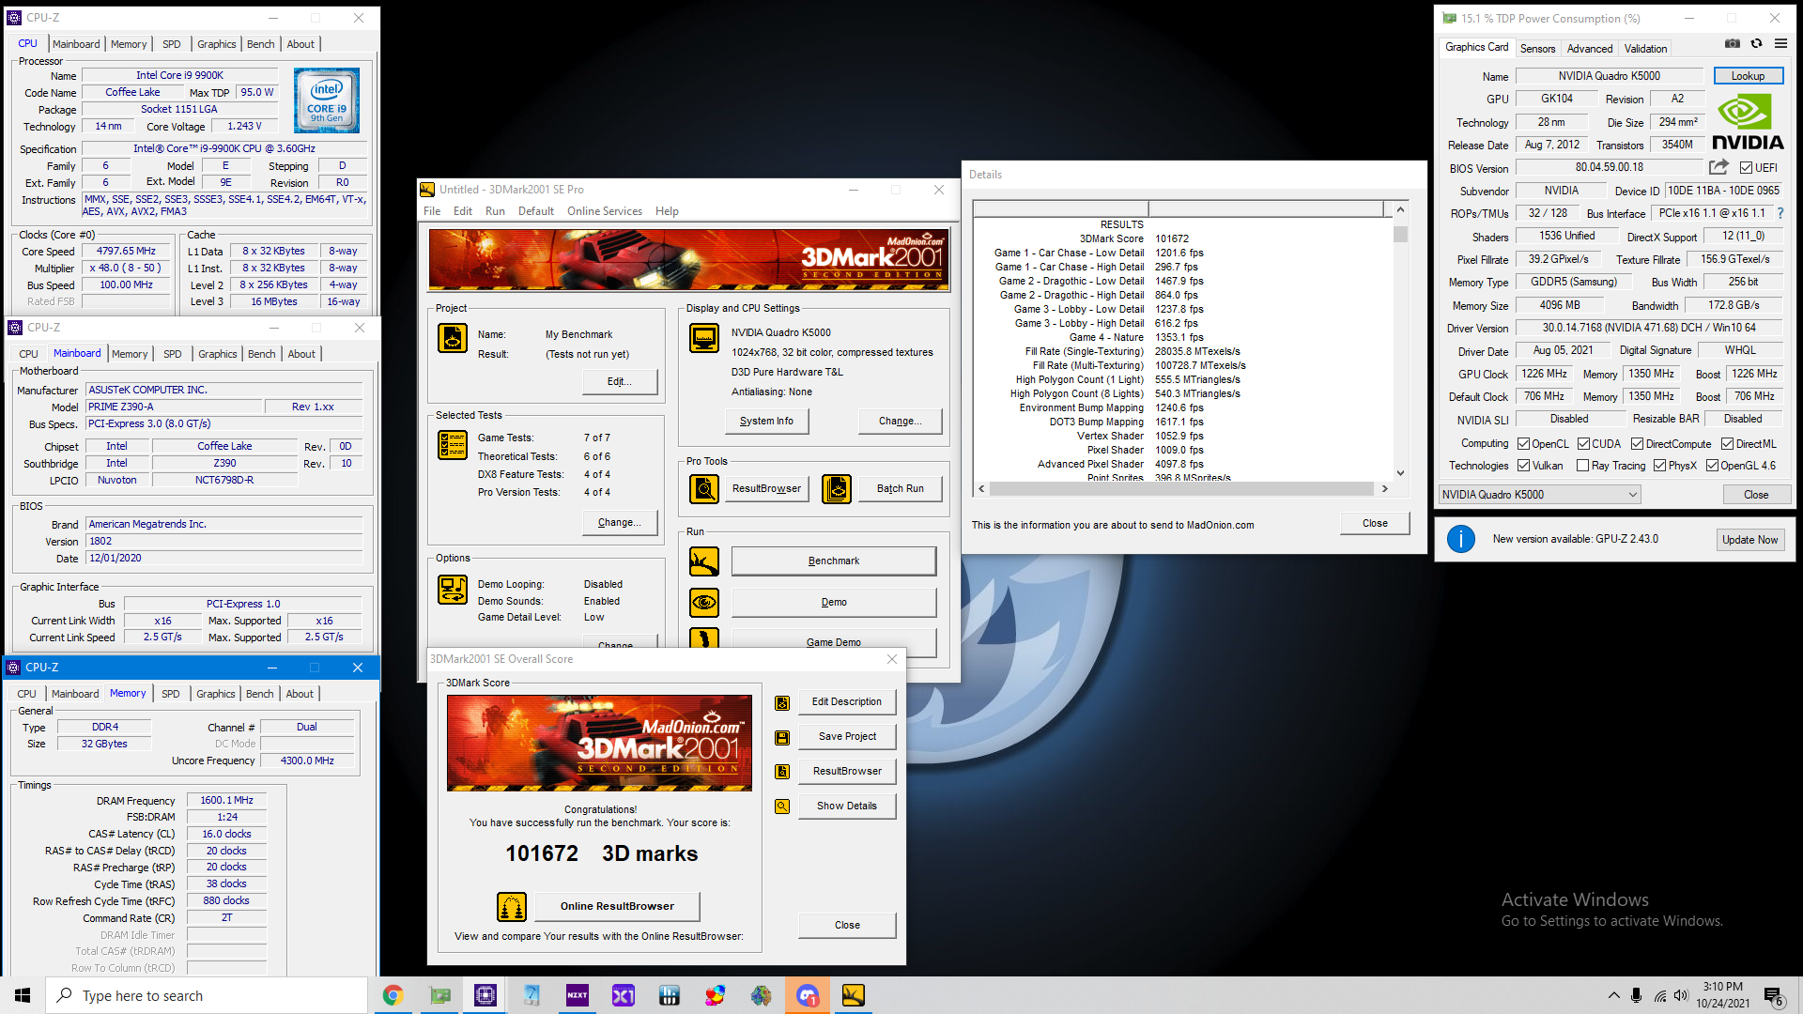Click the Demo eye icon
Viewport: 1803px width, 1014px height.
tap(704, 602)
